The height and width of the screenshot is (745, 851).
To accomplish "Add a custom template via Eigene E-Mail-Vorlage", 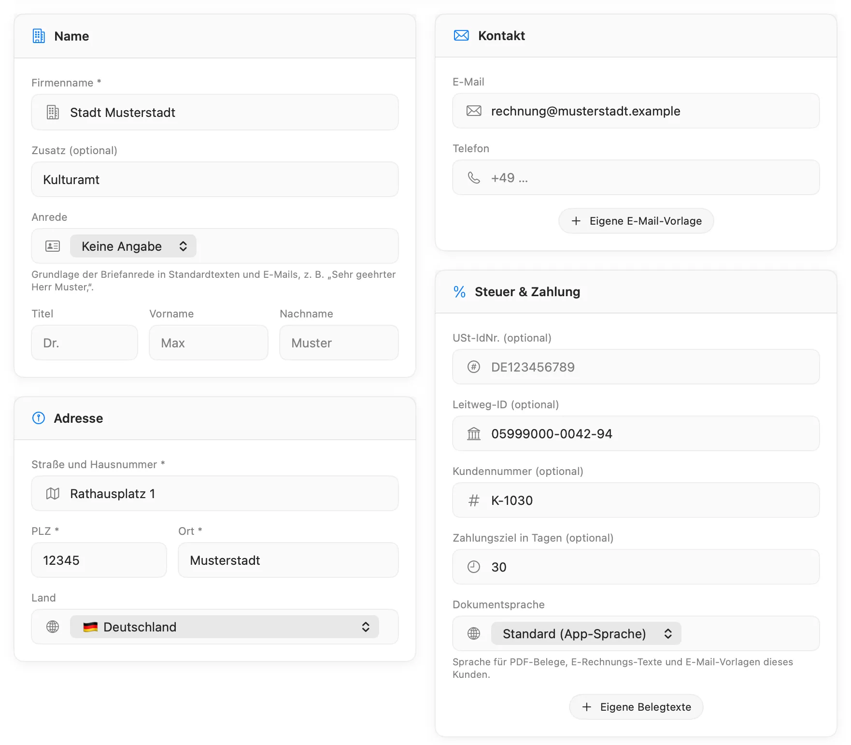I will 636,221.
